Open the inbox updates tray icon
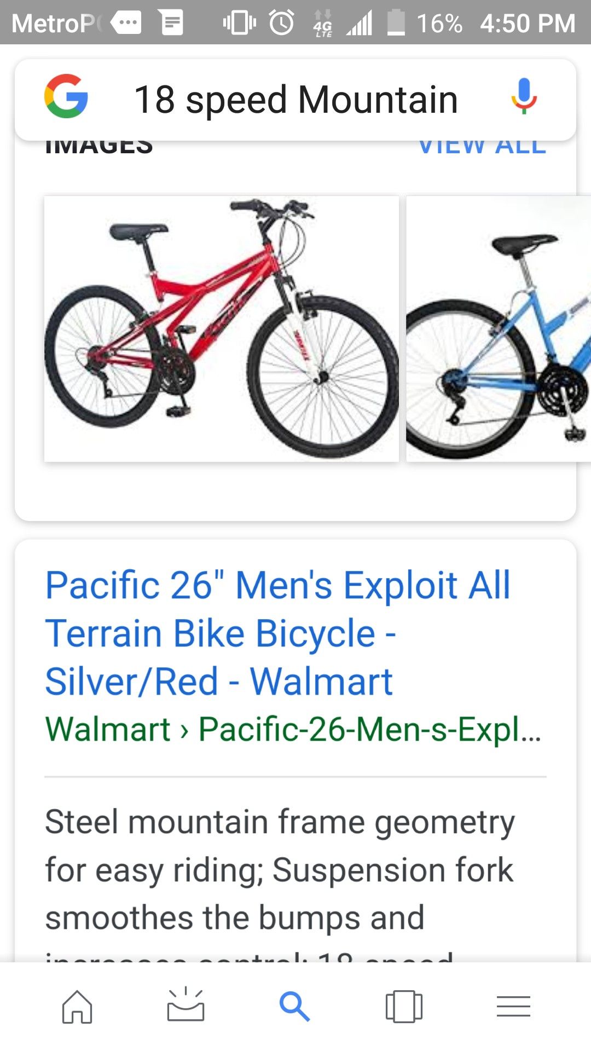591x1051 pixels. coord(186,1005)
